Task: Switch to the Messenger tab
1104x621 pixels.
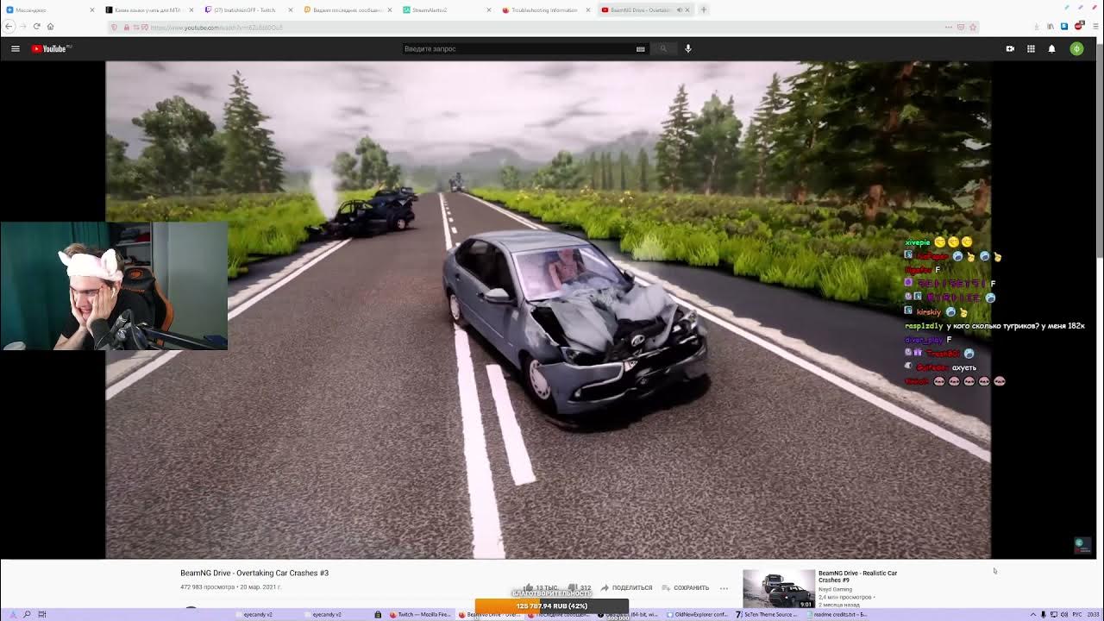Action: click(x=50, y=9)
